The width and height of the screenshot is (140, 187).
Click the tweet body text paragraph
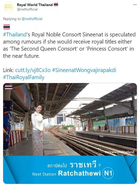point(69,45)
